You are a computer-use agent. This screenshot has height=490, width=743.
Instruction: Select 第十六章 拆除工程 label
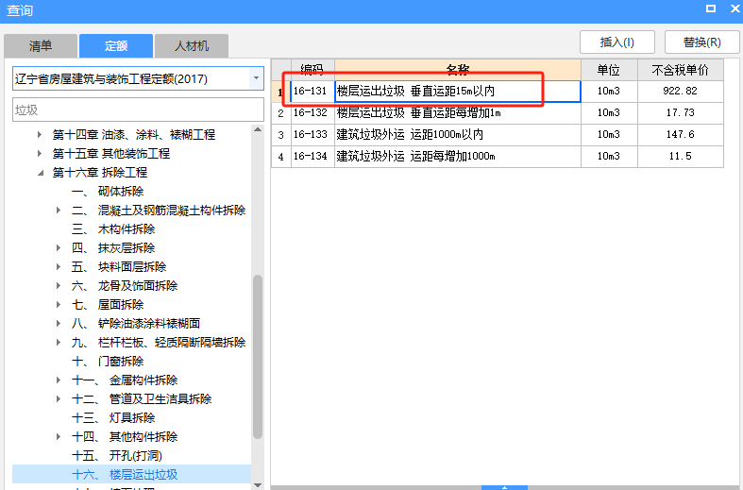100,173
